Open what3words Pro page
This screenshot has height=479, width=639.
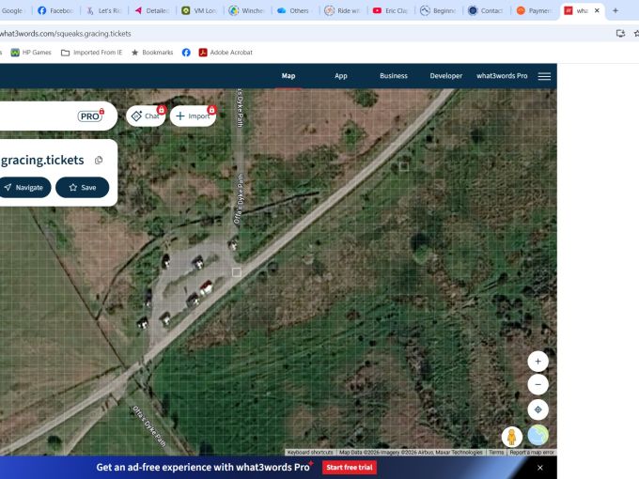502,76
